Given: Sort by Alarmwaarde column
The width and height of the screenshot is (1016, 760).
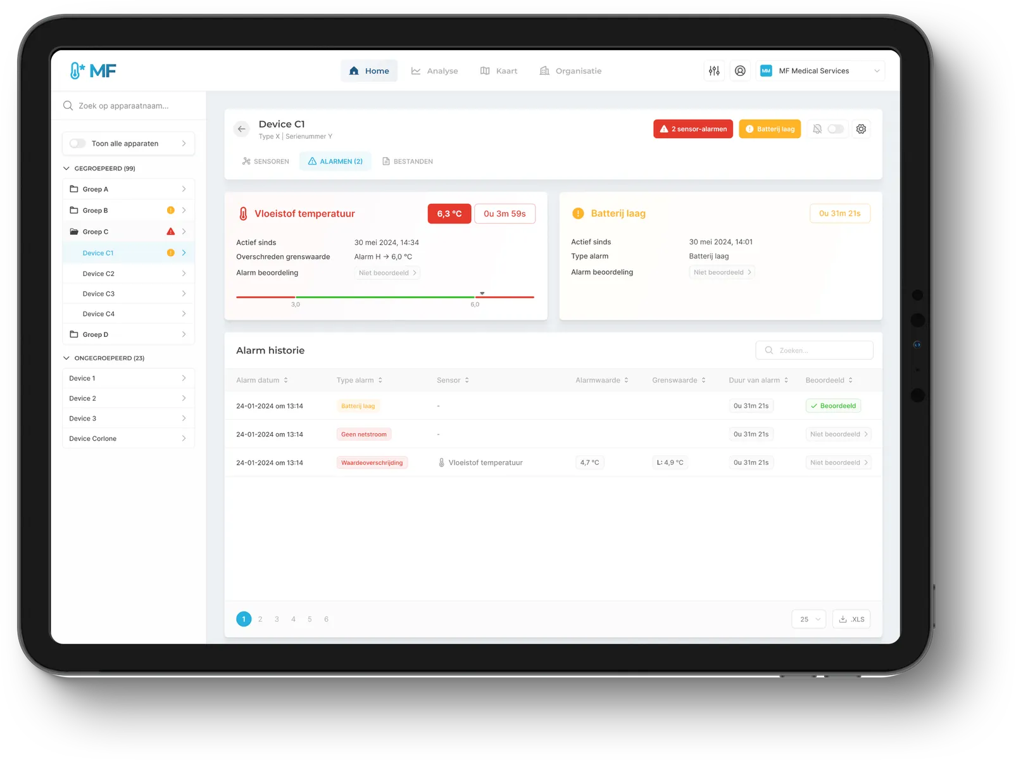Looking at the screenshot, I should coord(602,381).
